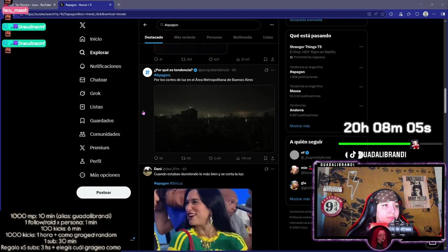This screenshot has height=252, width=448.
Task: Ask Grok about porquetendencia post
Action: tap(266, 70)
